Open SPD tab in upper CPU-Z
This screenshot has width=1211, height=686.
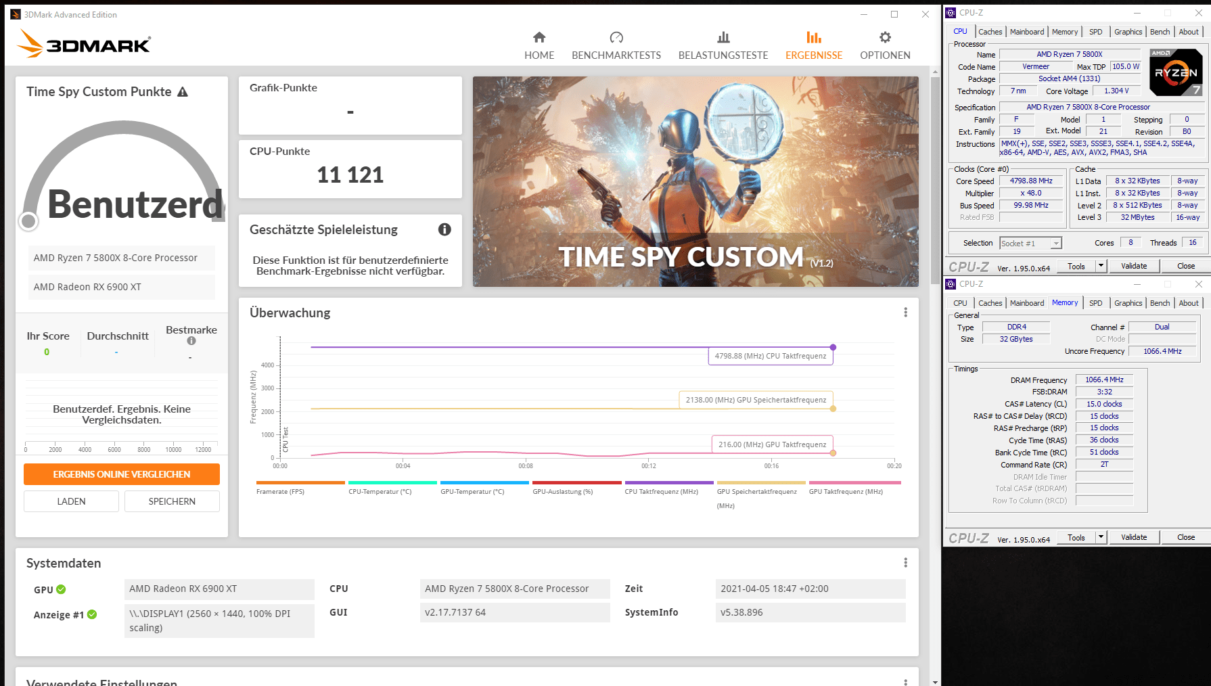click(1095, 32)
